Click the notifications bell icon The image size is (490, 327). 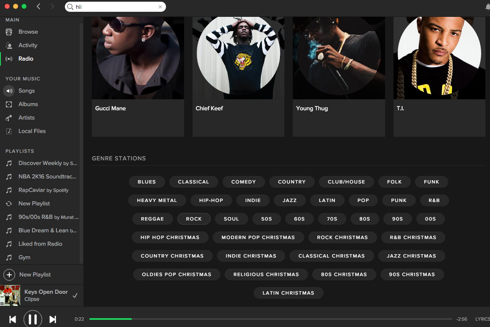pyautogui.click(x=487, y=7)
